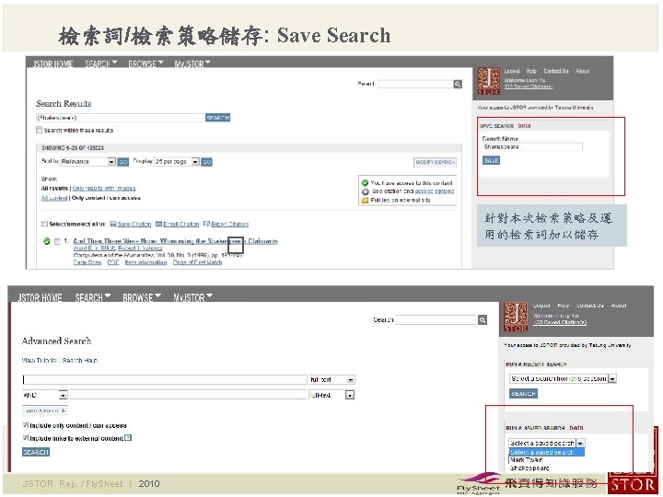This screenshot has height=497, width=663.
Task: Click the 'access options' link
Action: tap(435, 191)
